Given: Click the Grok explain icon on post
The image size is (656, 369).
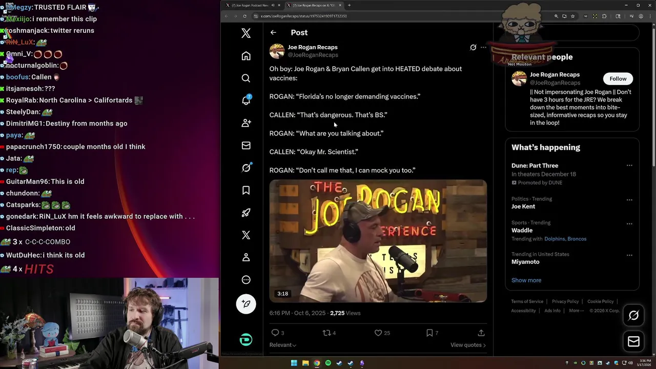Looking at the screenshot, I should 473,47.
